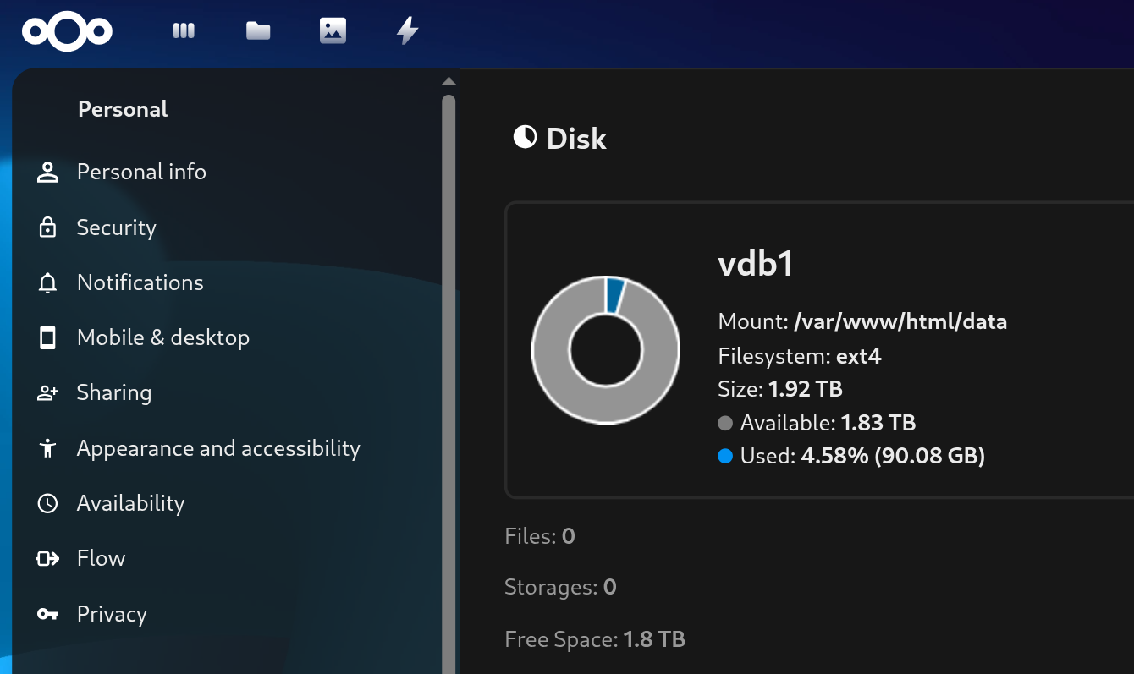Open the Flow settings page
Image resolution: width=1134 pixels, height=674 pixels.
pyautogui.click(x=101, y=558)
